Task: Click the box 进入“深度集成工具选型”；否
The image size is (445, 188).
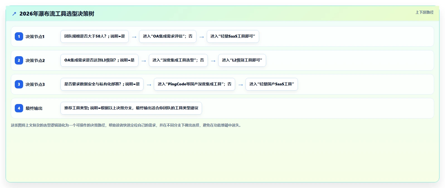Action: (178, 60)
